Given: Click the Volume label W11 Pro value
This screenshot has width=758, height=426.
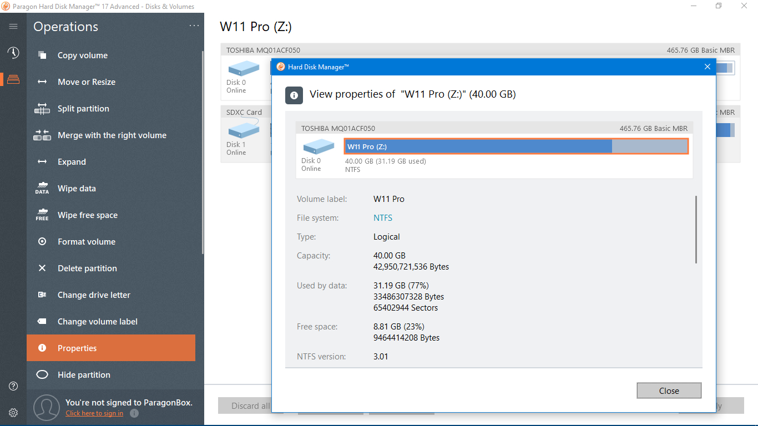Looking at the screenshot, I should click(389, 199).
